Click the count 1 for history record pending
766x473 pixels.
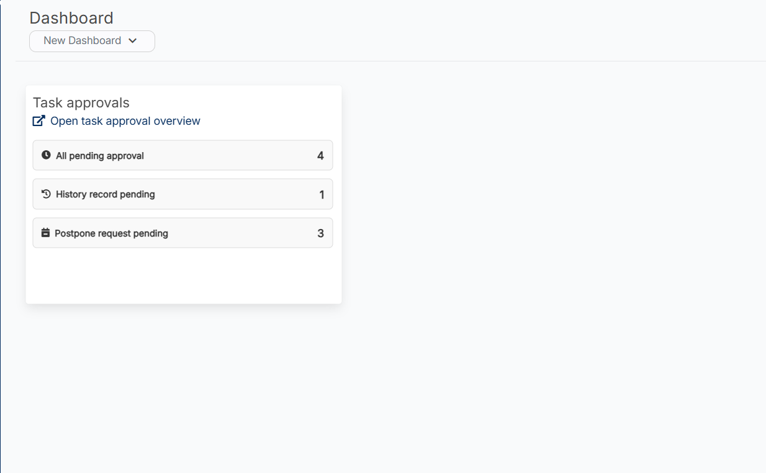[322, 194]
